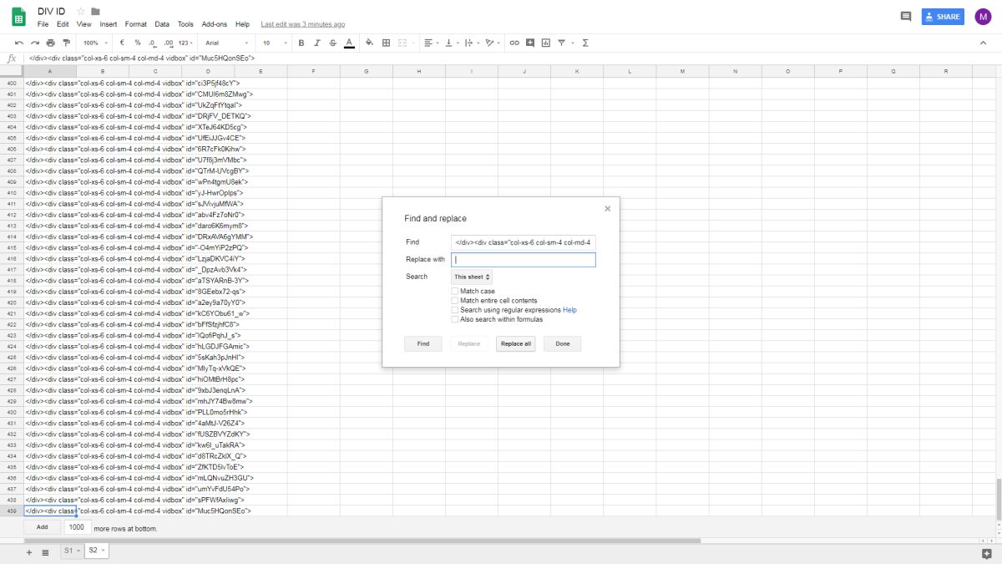Screen dimensions: 1002x564
Task: Show the all sheets list
Action: tap(45, 552)
